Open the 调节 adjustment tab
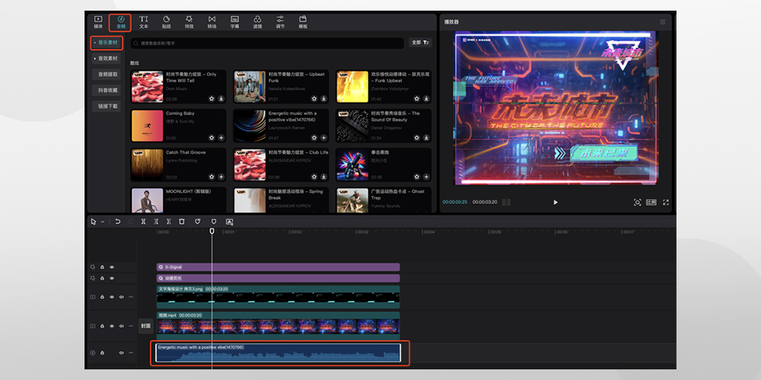 [280, 22]
